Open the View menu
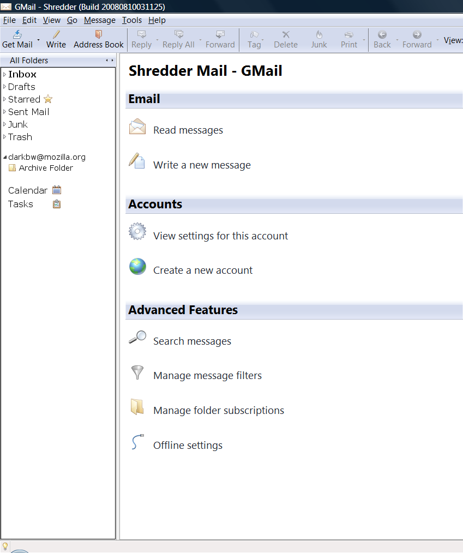Screen dimensions: 463x553 pos(52,20)
